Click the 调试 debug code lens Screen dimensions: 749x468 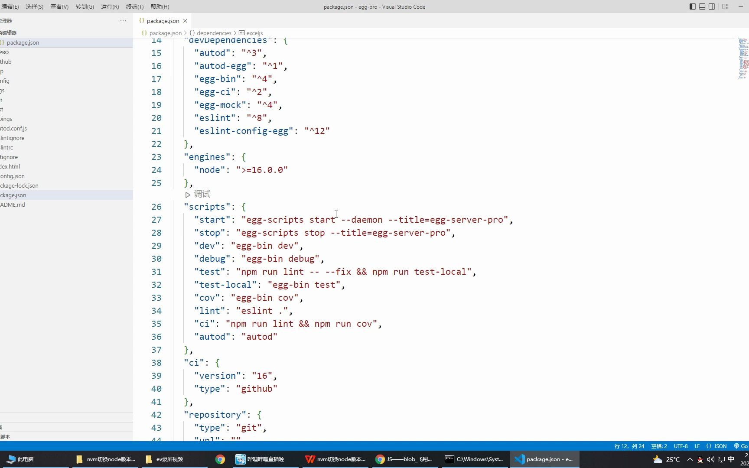click(x=202, y=194)
